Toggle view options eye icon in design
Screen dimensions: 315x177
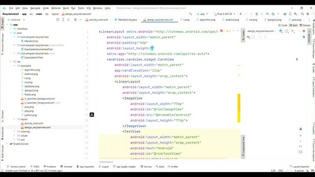coord(248,37)
